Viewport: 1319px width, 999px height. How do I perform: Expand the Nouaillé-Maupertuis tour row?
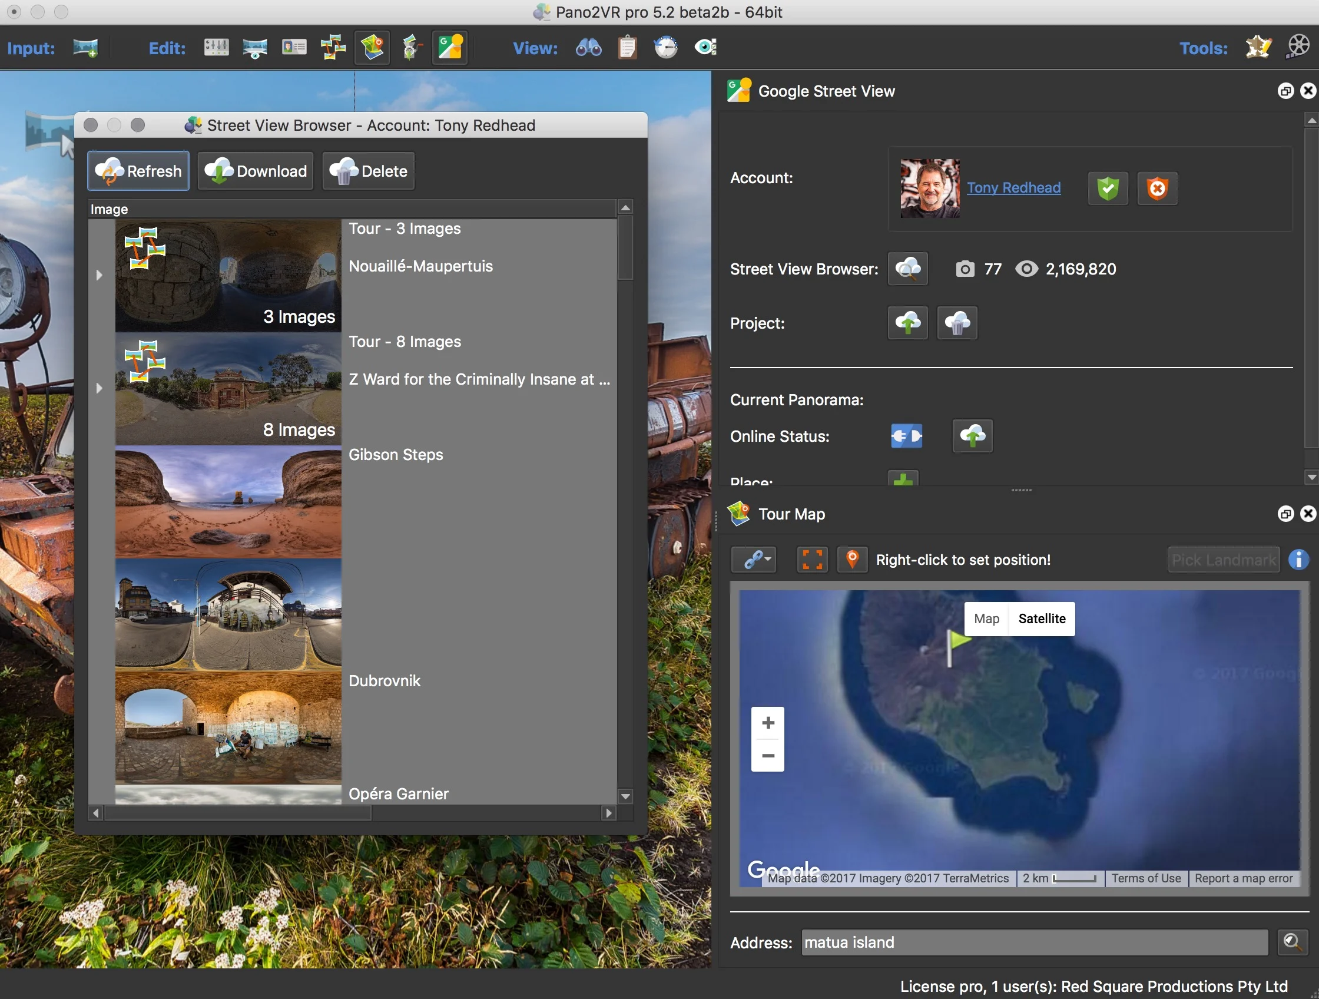point(99,275)
